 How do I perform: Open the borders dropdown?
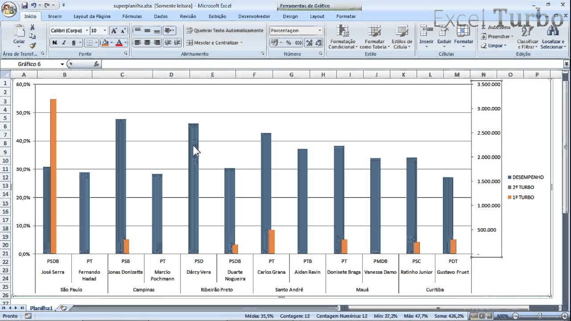[97, 43]
